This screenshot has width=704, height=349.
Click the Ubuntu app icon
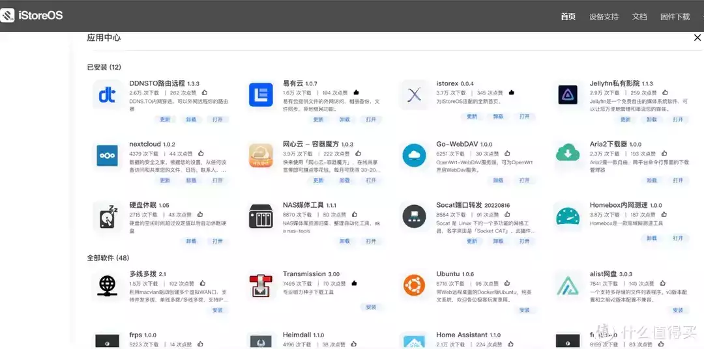click(414, 285)
